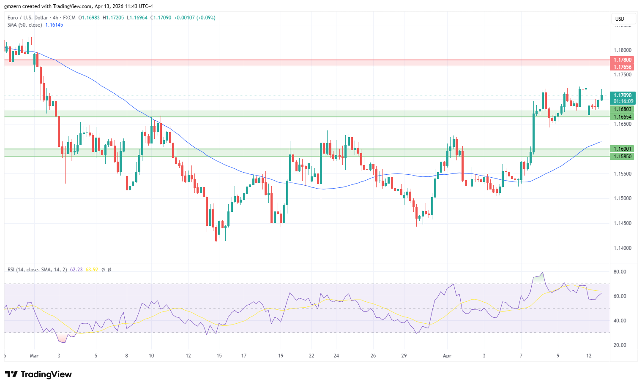This screenshot has width=642, height=387.
Task: Click the green support zone between 1.16654 and 1.16803
Action: click(307, 113)
